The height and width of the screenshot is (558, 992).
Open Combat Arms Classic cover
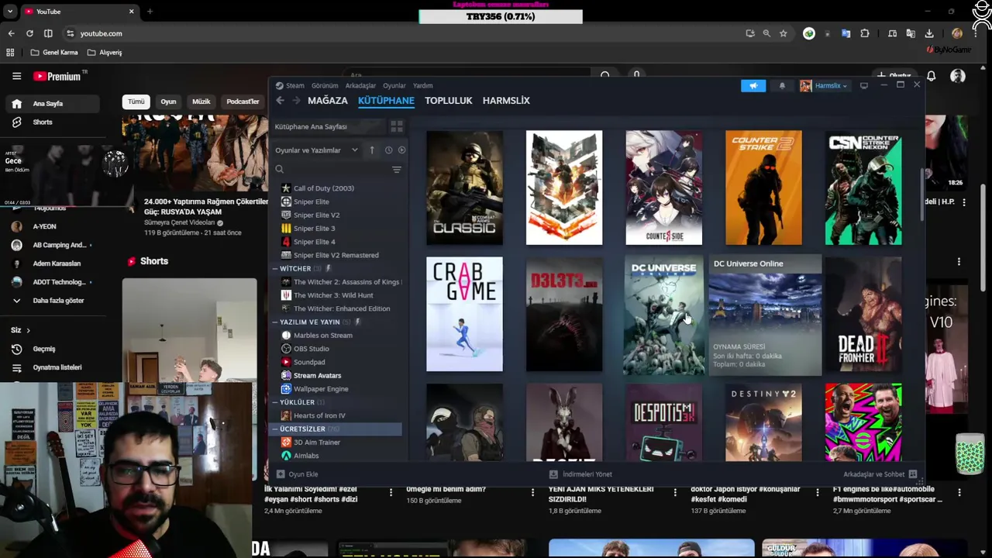click(464, 188)
